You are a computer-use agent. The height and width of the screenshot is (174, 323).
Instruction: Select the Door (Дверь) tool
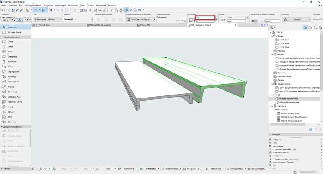tap(16, 47)
